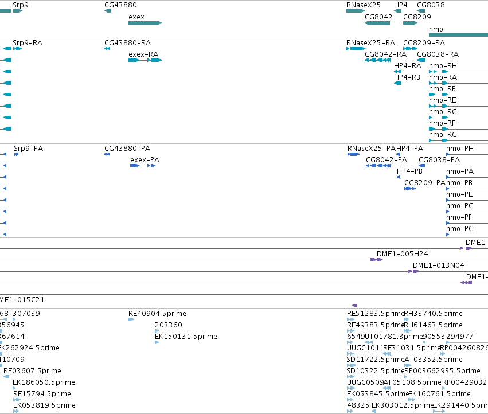
Task: Select the RE40904.5prime EST glyph
Action: click(131, 319)
